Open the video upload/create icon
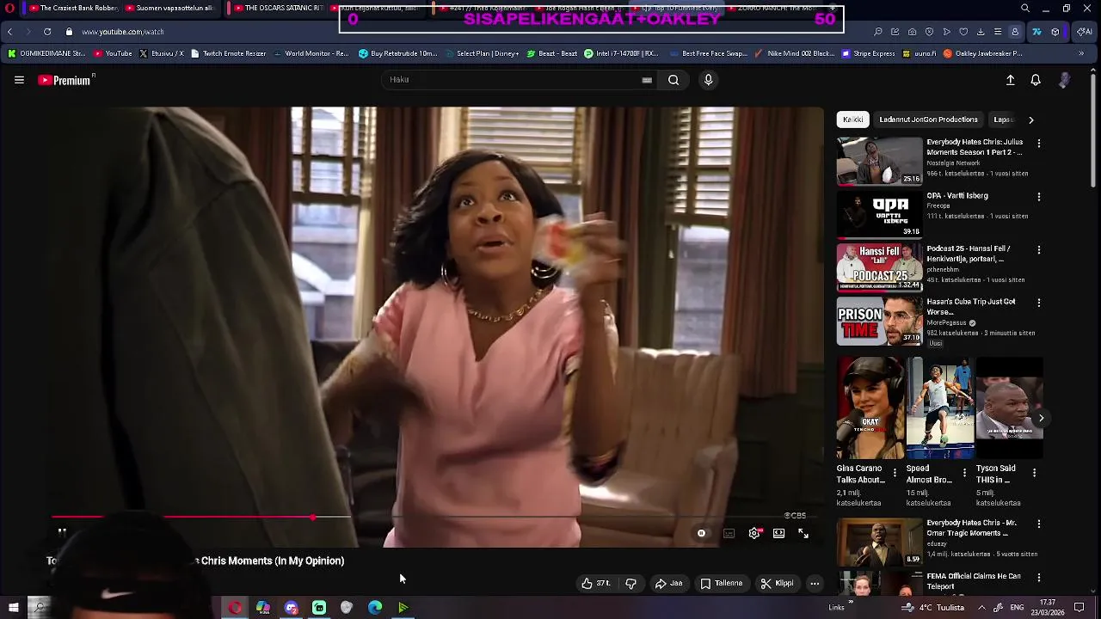The height and width of the screenshot is (619, 1101). 1011,80
